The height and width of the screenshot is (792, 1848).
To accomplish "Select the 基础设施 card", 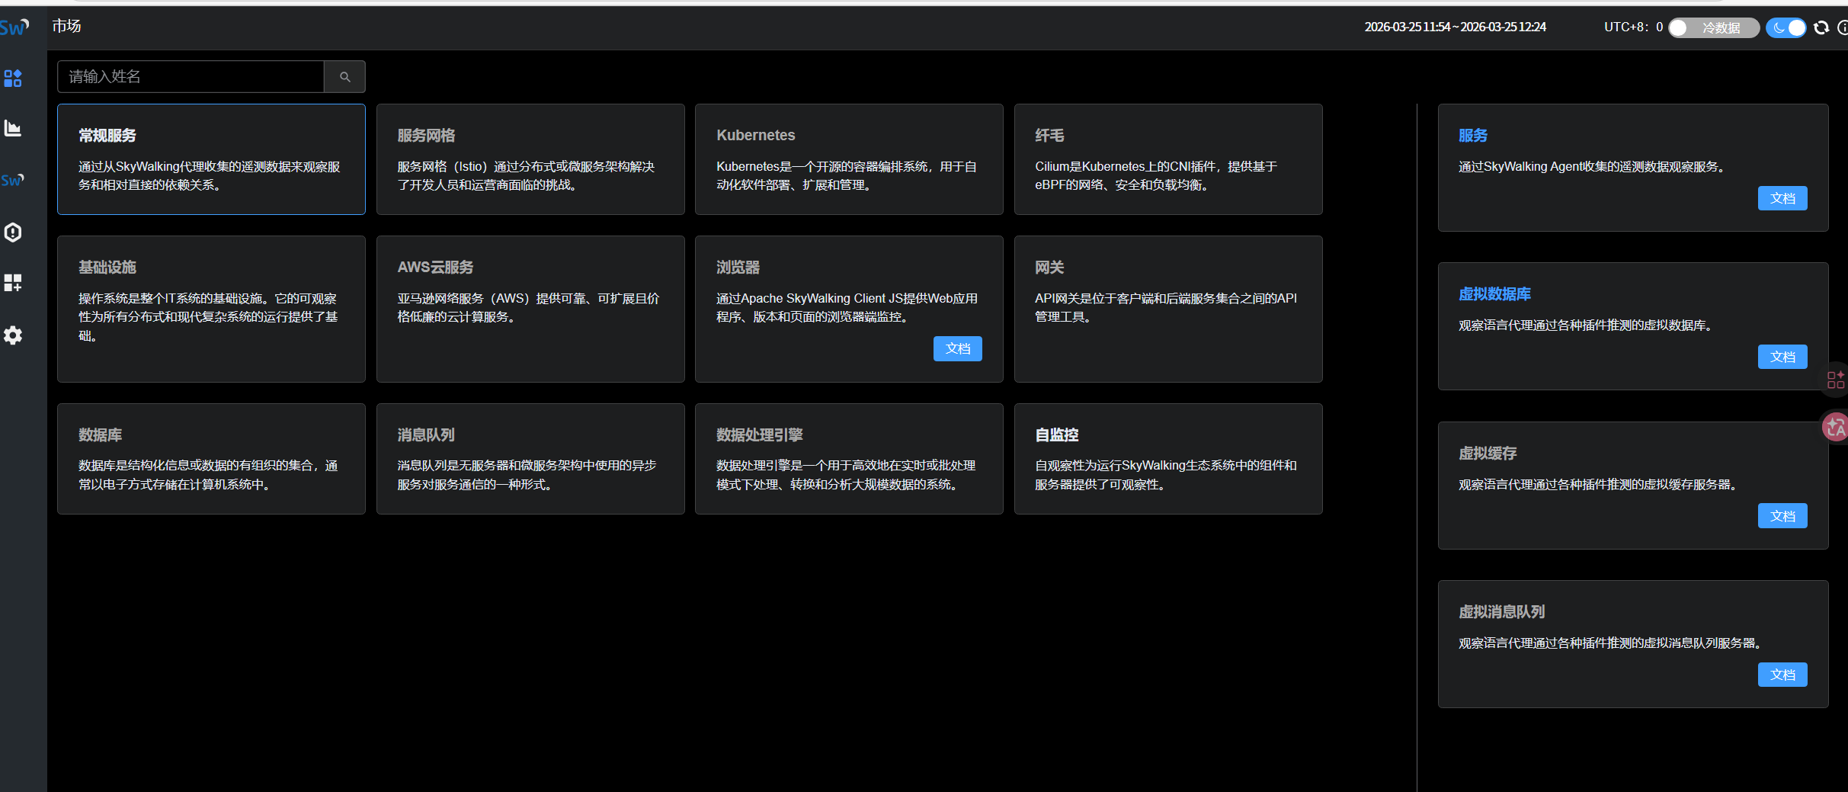I will pos(211,309).
